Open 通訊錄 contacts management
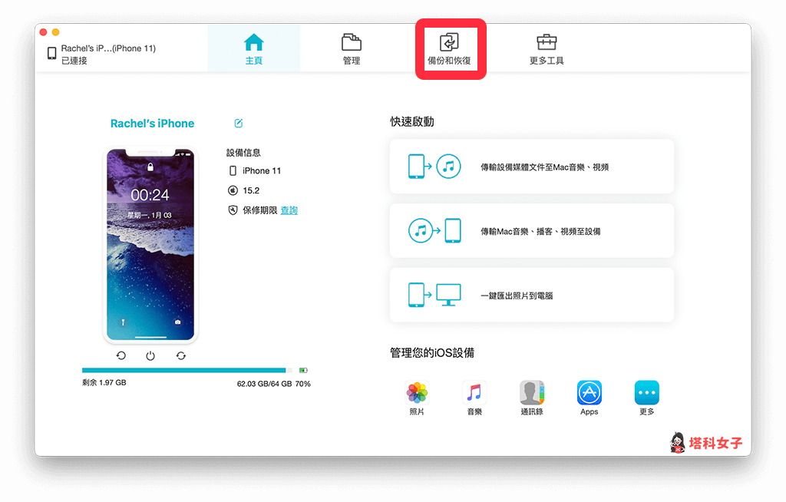This screenshot has height=502, width=786. (x=532, y=398)
